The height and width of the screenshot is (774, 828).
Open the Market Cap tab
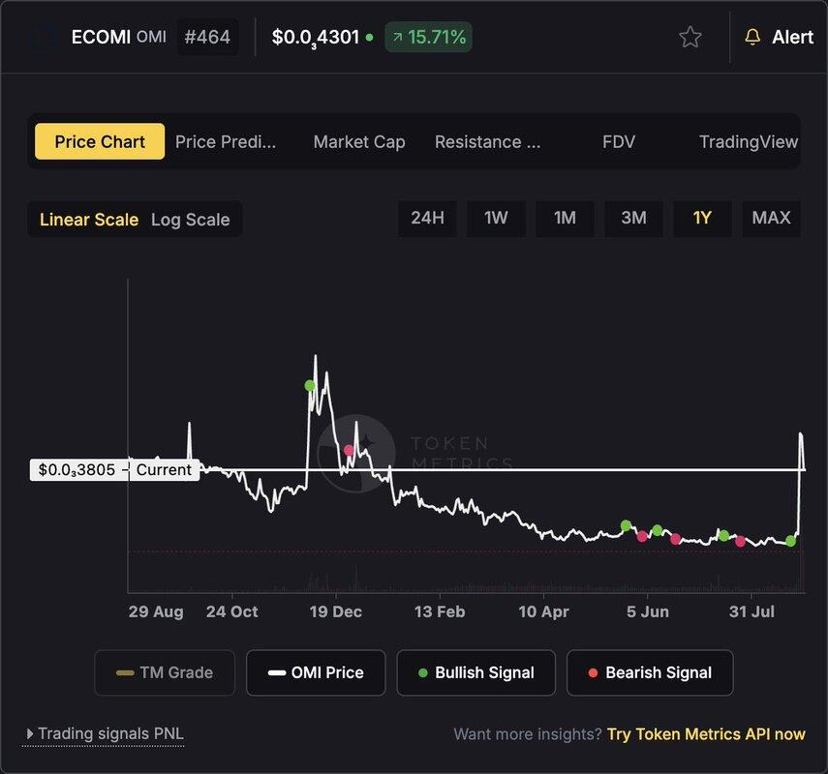(x=359, y=141)
